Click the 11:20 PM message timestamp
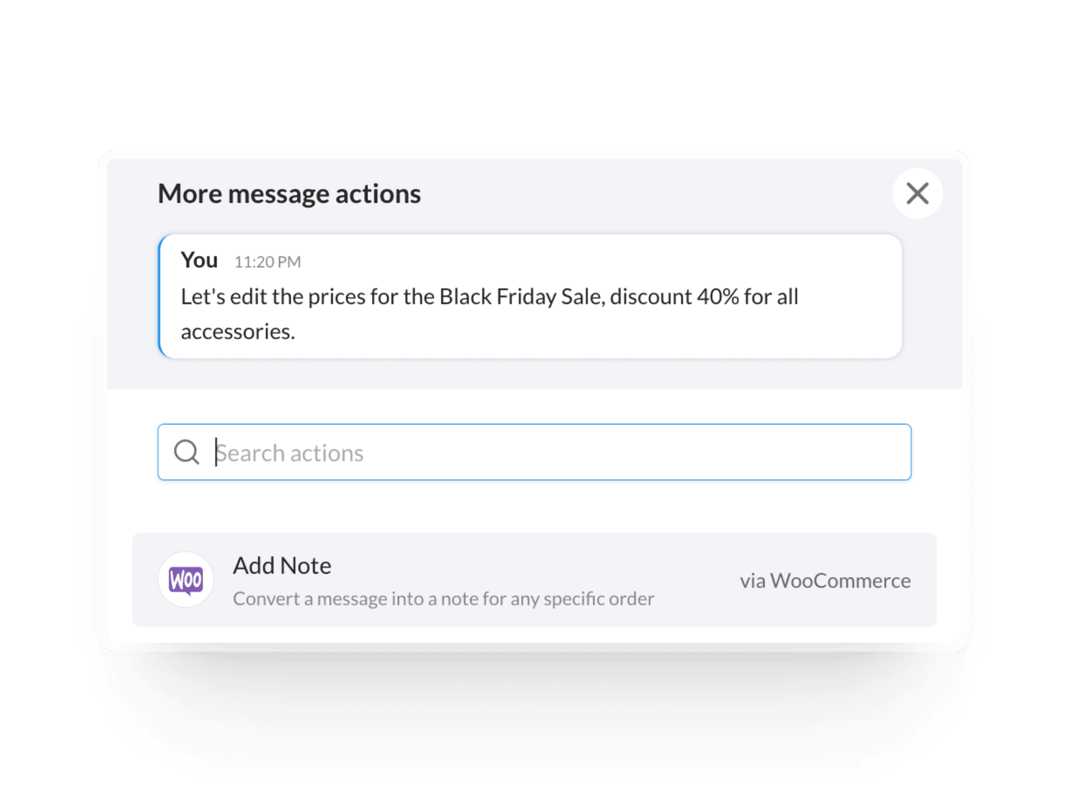This screenshot has width=1069, height=802. pyautogui.click(x=267, y=262)
